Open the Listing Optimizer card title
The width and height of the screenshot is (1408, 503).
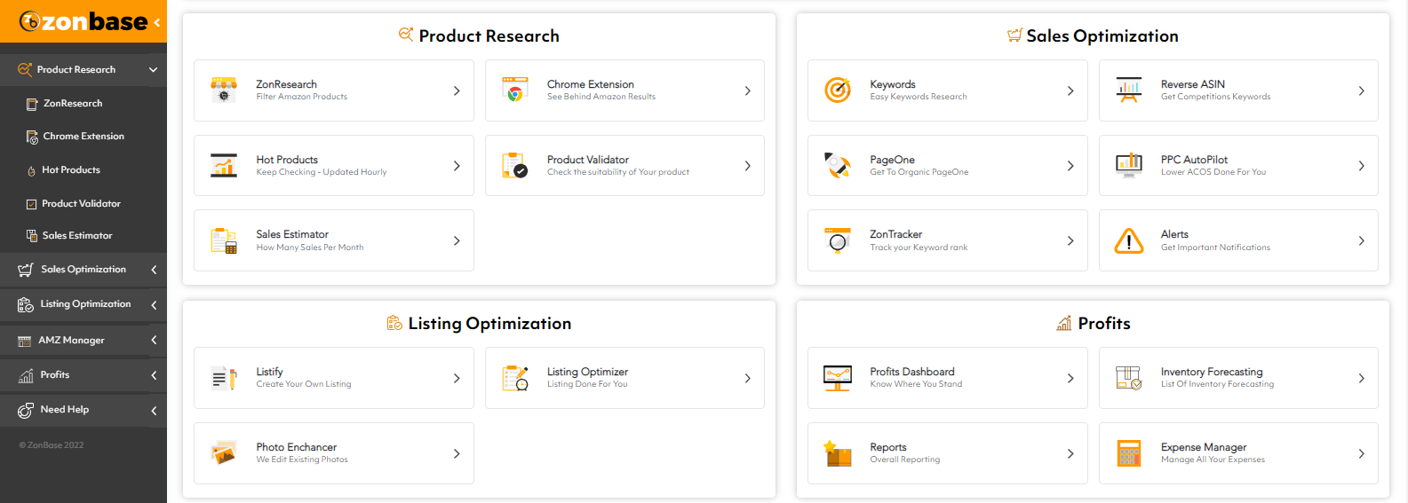(x=587, y=372)
